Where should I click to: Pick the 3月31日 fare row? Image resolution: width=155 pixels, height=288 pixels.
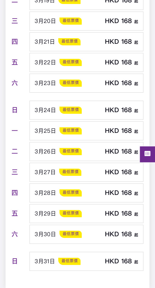(86, 261)
